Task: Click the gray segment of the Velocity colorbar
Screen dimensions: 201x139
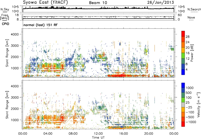Action: [x=183, y=105]
